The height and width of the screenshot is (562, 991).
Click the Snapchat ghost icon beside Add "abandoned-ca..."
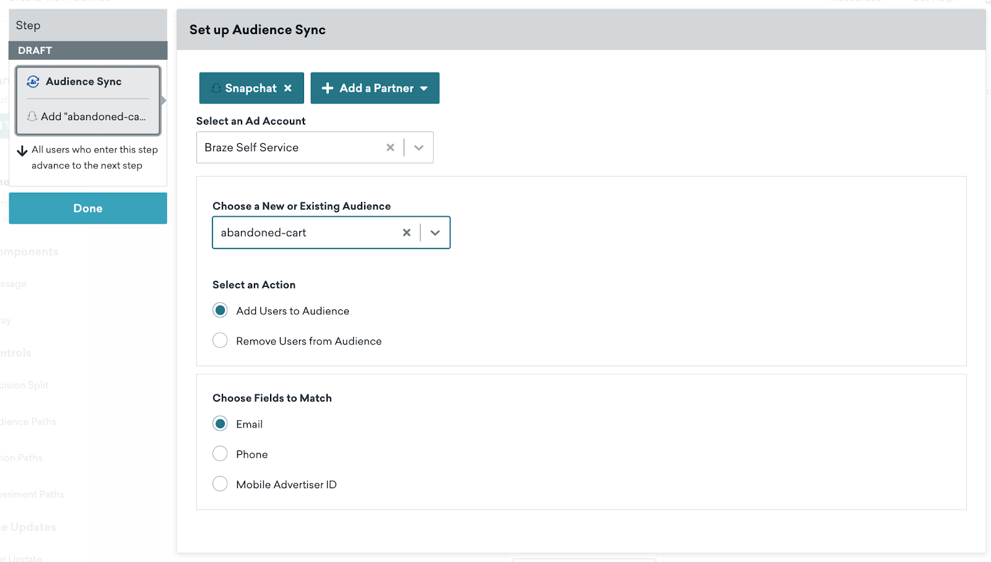[32, 116]
